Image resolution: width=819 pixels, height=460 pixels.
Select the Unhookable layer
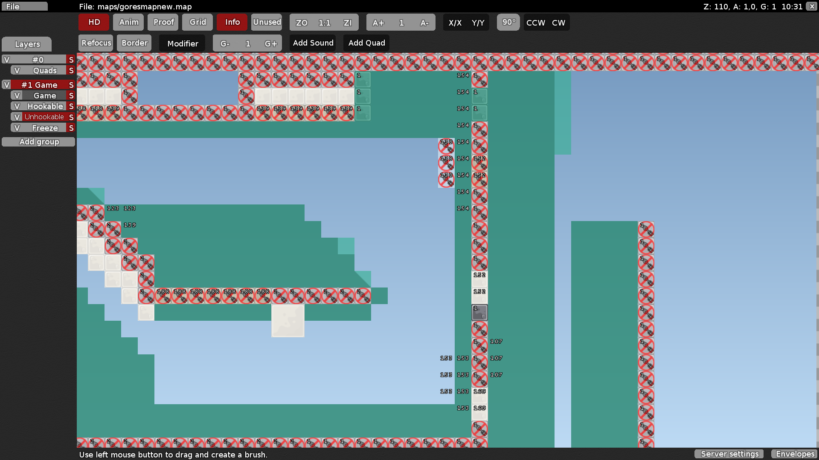click(44, 117)
